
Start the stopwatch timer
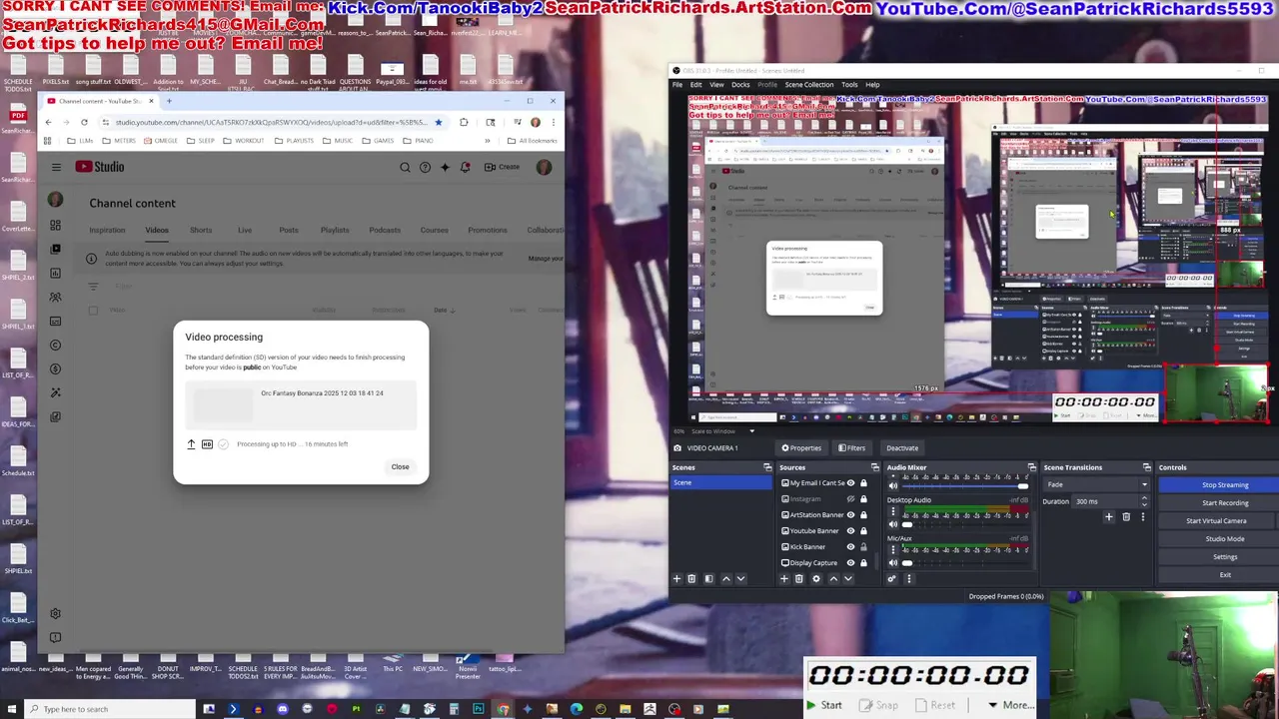(x=824, y=705)
